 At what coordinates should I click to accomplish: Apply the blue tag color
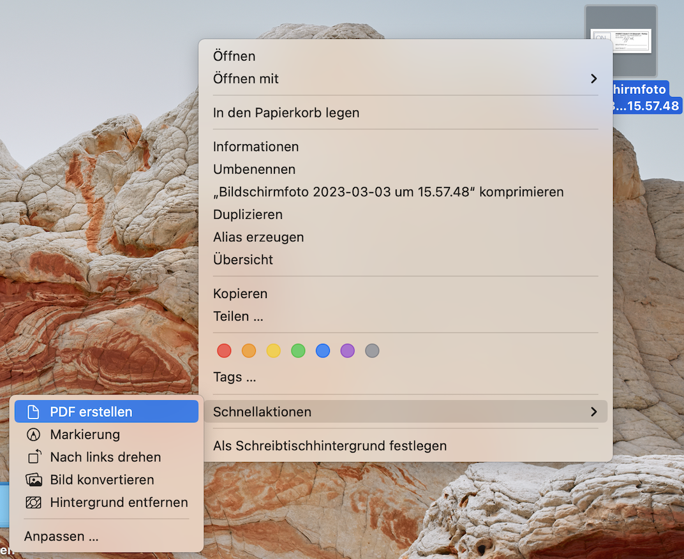coord(323,350)
